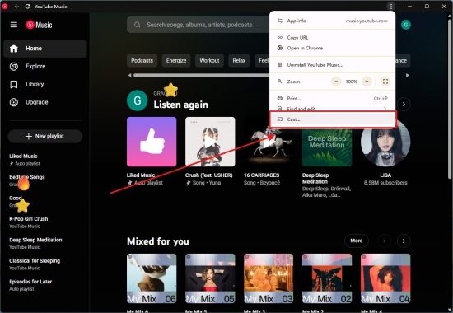Select the Workout chip
This screenshot has width=453, height=313.
209,60
